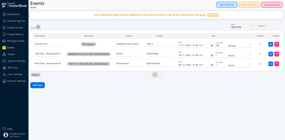Expand the Minutes duration unit dropdown
Screen dimensions: 285x140
click(x=239, y=45)
